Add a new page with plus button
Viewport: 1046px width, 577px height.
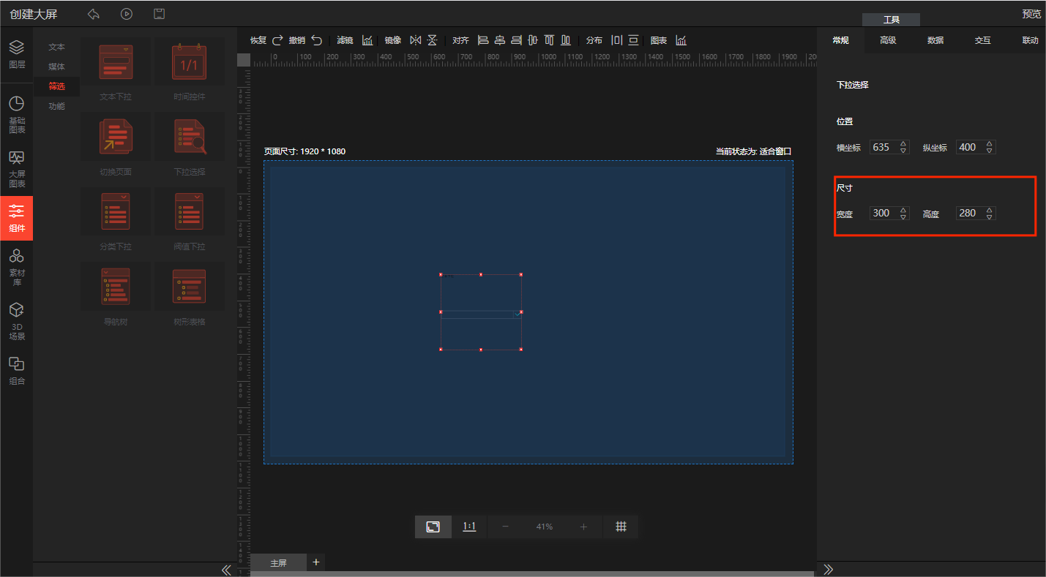pyautogui.click(x=316, y=562)
